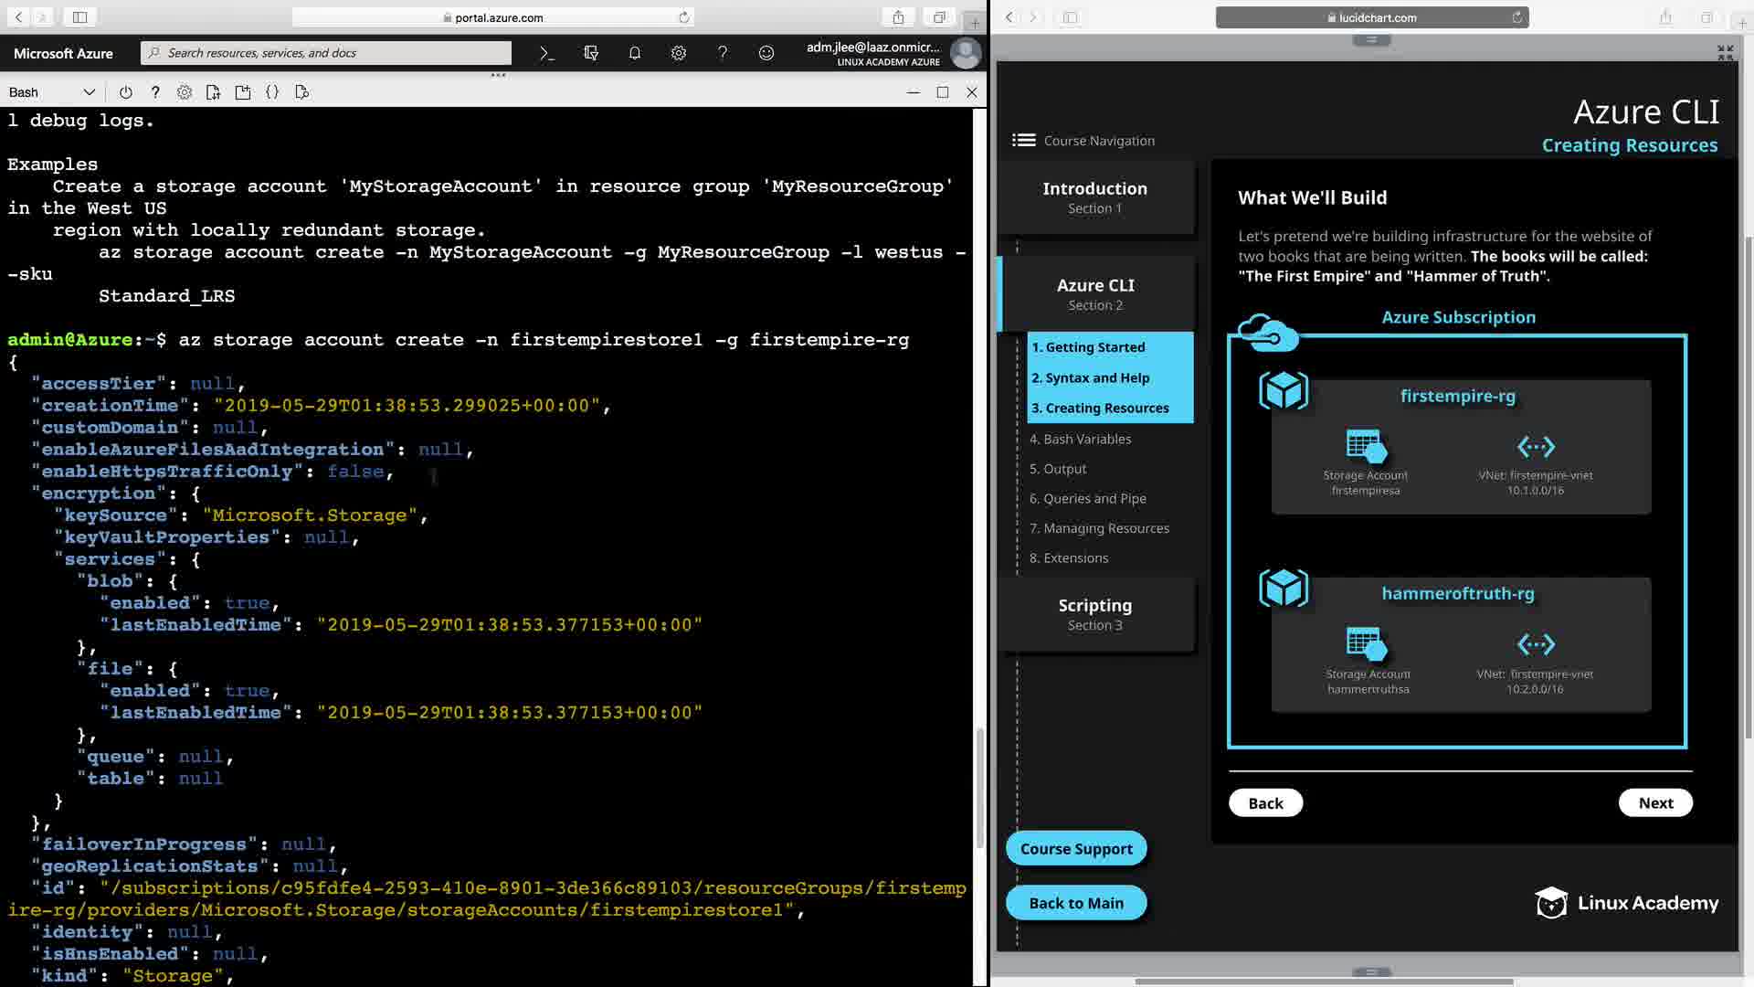Image resolution: width=1754 pixels, height=987 pixels.
Task: Open the Scripting Section 3 tab
Action: [1094, 614]
